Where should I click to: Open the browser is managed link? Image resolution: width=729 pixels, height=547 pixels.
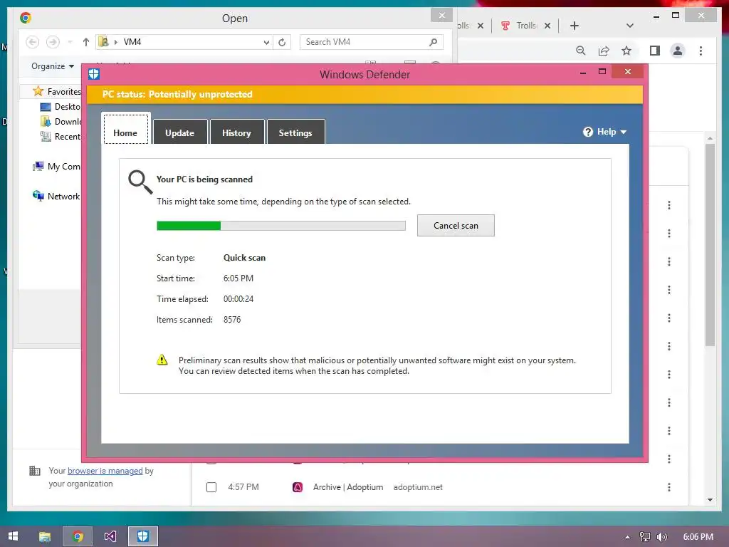(105, 471)
